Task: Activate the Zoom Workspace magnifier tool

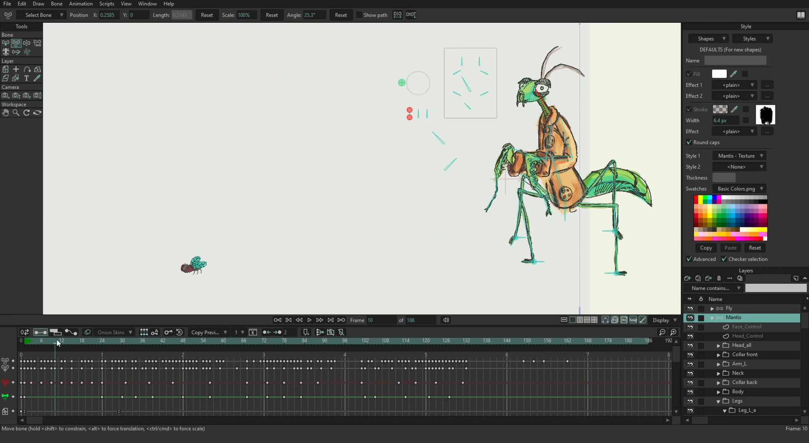Action: point(16,113)
